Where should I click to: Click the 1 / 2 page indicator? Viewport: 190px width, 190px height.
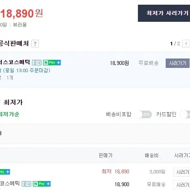point(175,44)
